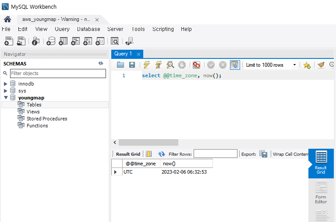Open the Help menu
This screenshot has width=336, height=222.
point(186,29)
